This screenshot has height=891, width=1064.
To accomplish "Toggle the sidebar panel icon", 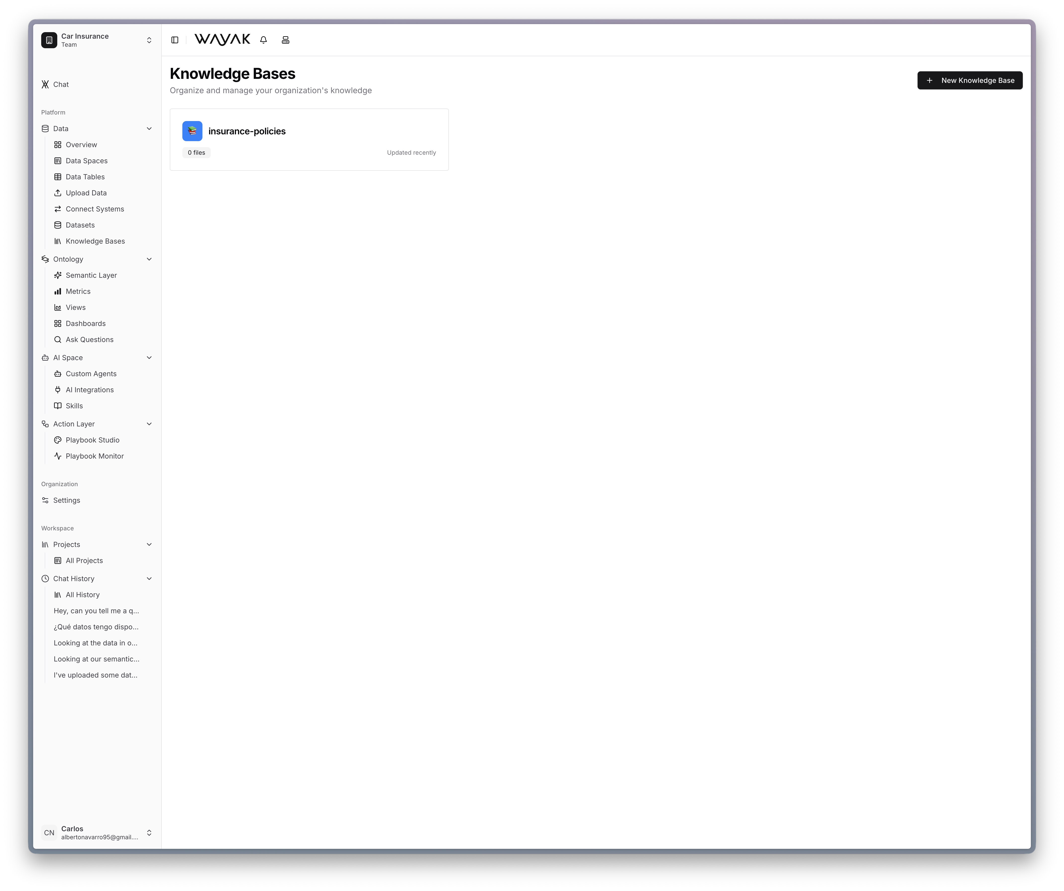I will coord(175,40).
